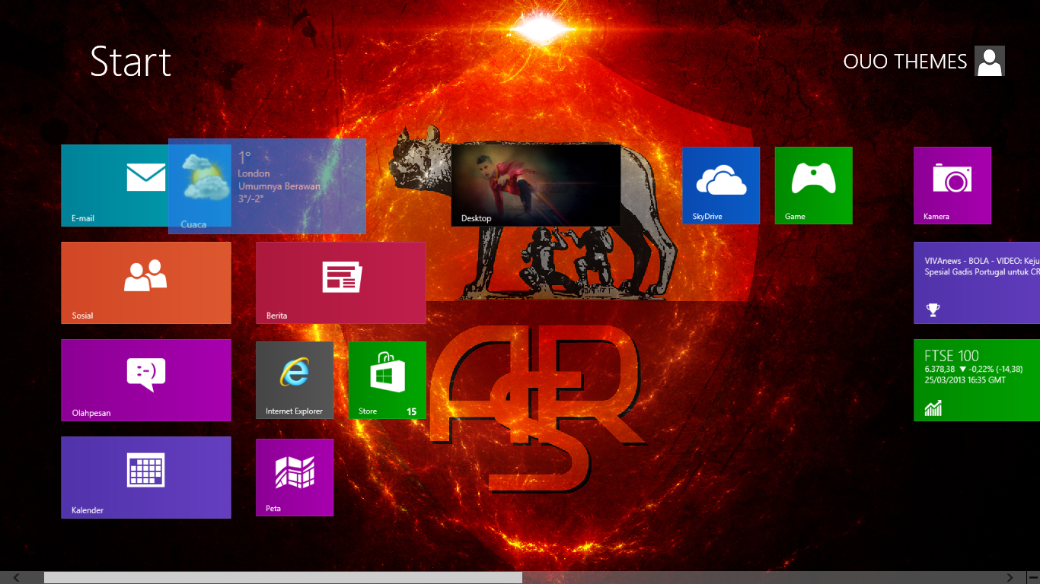The width and height of the screenshot is (1040, 584).
Task: Click the user profile avatar
Action: 989,61
